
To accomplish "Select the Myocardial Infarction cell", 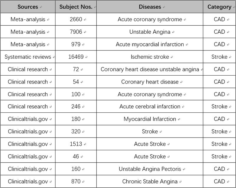I will click(150, 119).
